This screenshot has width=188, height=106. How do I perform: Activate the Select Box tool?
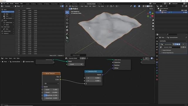point(67,12)
